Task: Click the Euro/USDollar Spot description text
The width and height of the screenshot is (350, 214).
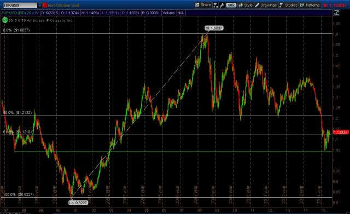Action: coord(63,5)
